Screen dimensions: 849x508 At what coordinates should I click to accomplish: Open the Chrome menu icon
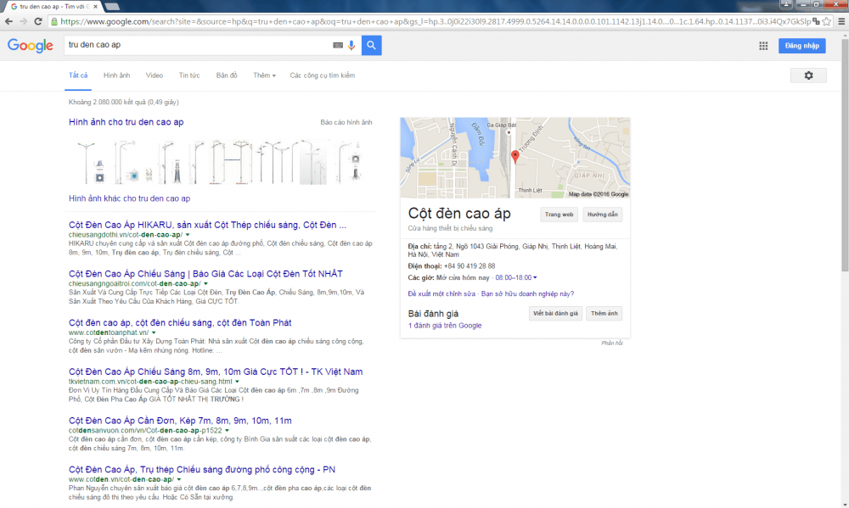[x=841, y=22]
